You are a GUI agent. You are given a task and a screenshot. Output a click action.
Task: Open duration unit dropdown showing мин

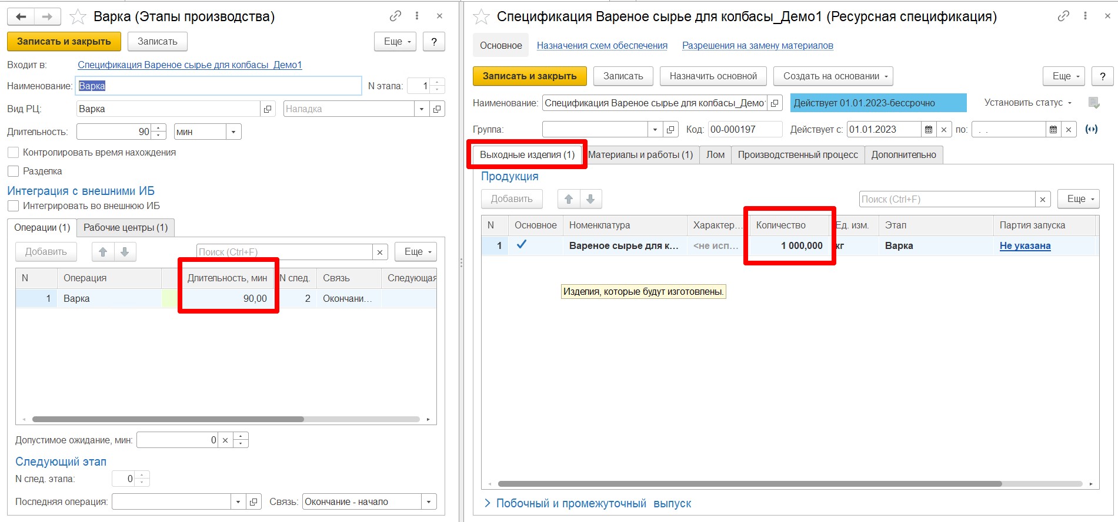tap(233, 132)
